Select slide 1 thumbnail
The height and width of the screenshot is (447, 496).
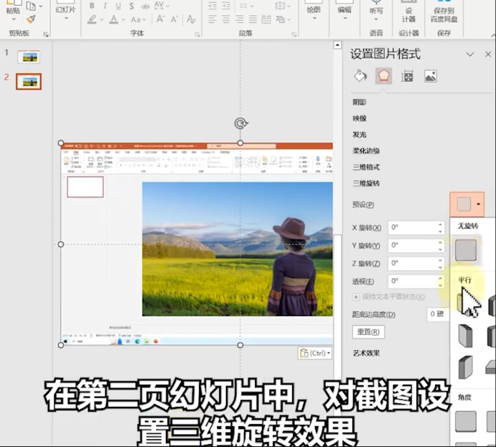pos(29,57)
